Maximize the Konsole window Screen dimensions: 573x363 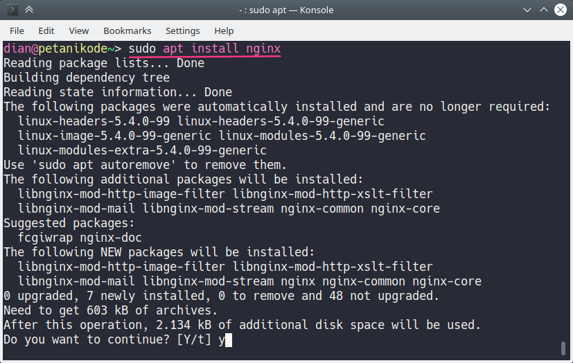[x=544, y=10]
